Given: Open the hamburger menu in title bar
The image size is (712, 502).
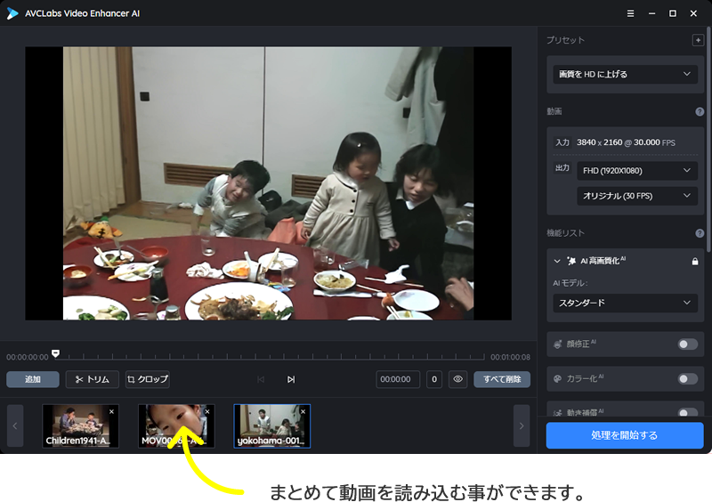Looking at the screenshot, I should coord(631,13).
